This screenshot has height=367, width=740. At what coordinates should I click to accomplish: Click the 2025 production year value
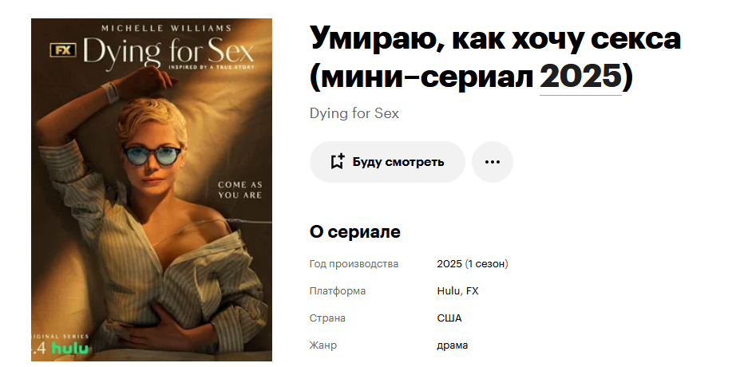[449, 264]
